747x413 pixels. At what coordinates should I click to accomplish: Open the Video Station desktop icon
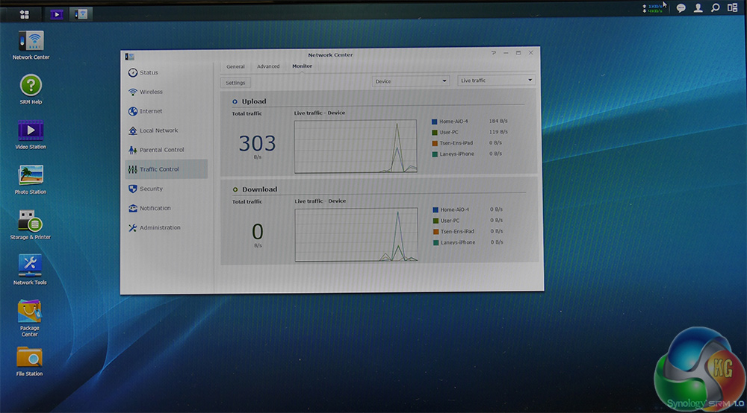[x=31, y=131]
